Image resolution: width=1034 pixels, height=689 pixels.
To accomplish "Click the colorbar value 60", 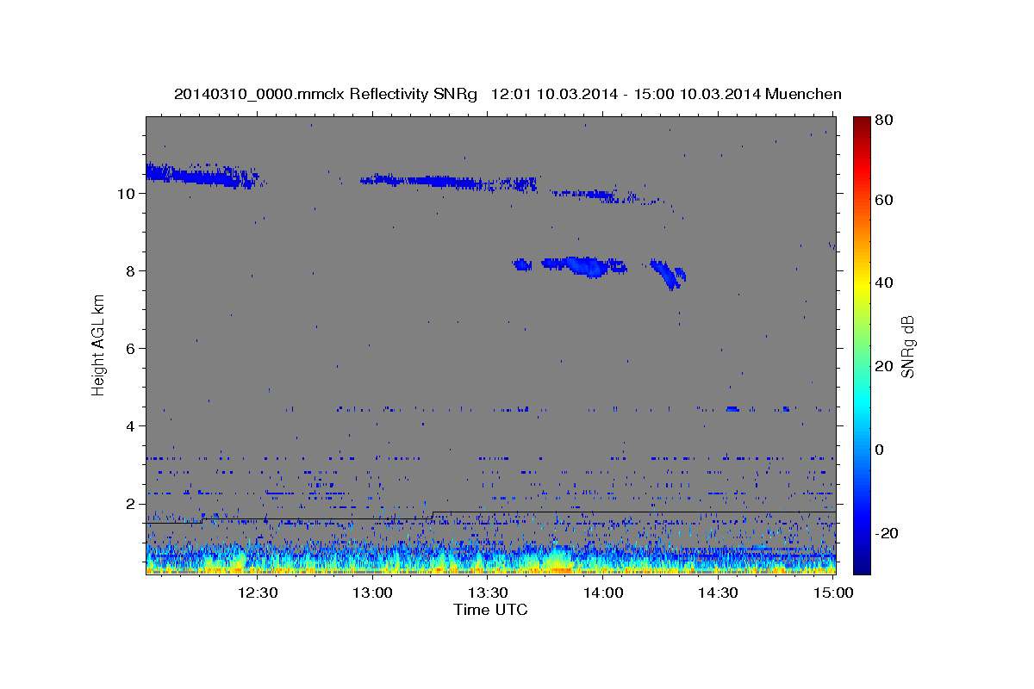I will pos(883,200).
